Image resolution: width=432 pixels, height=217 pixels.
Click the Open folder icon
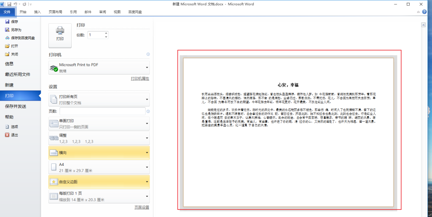(x=7, y=46)
